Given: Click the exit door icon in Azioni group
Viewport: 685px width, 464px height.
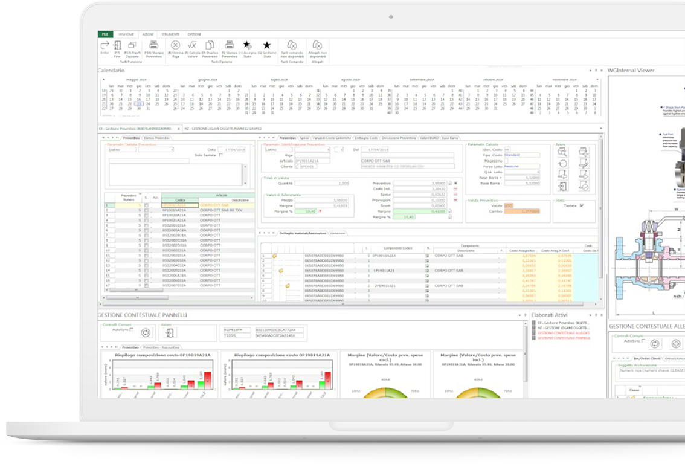Looking at the screenshot, I should point(563,186).
